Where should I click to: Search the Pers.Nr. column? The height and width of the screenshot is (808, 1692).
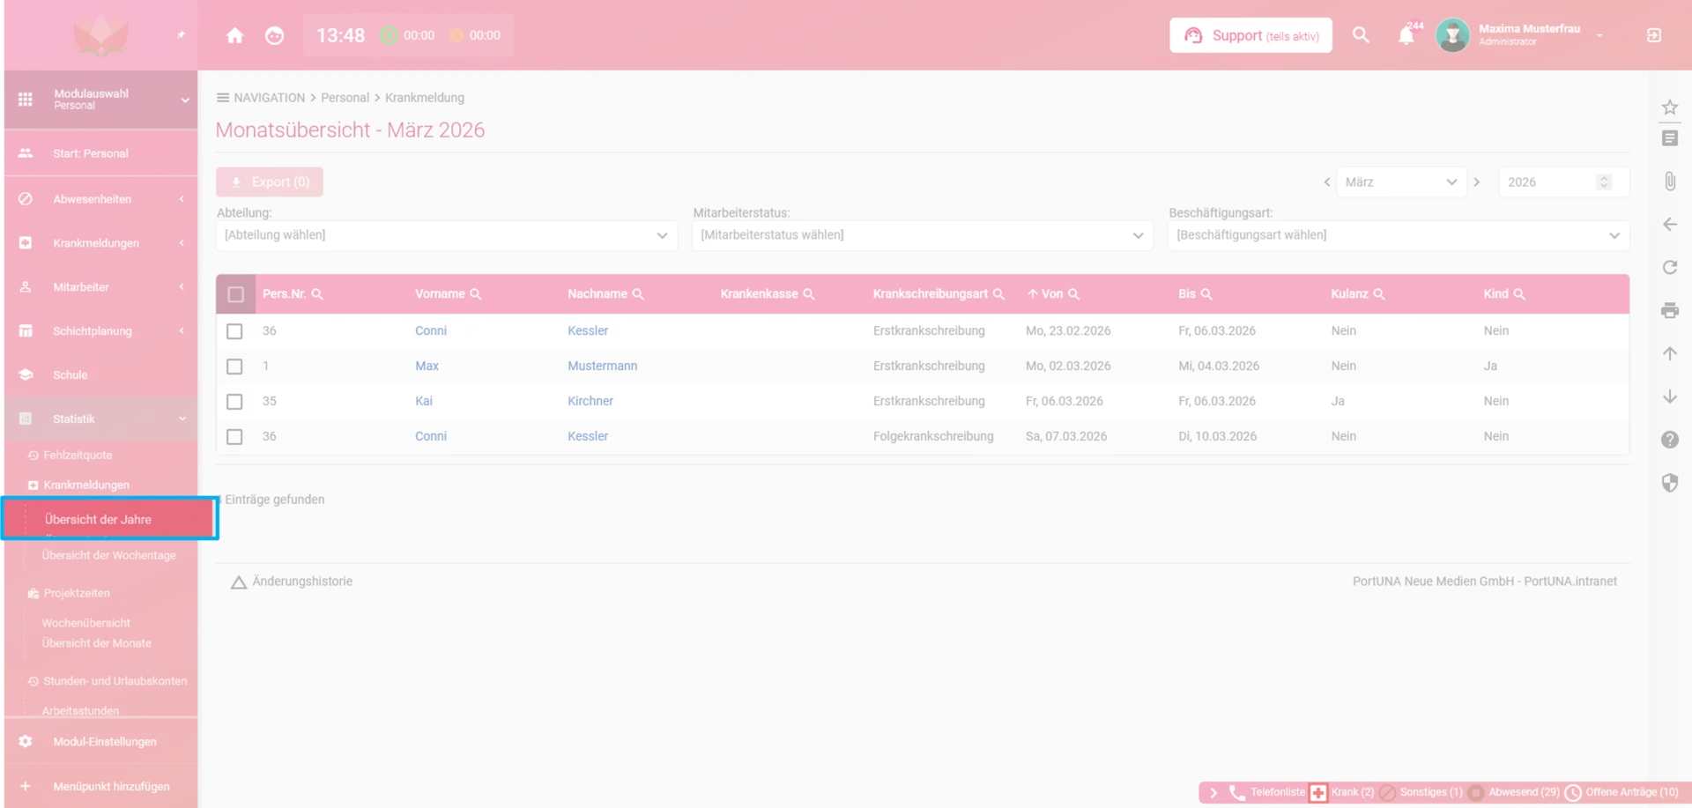[x=317, y=294]
